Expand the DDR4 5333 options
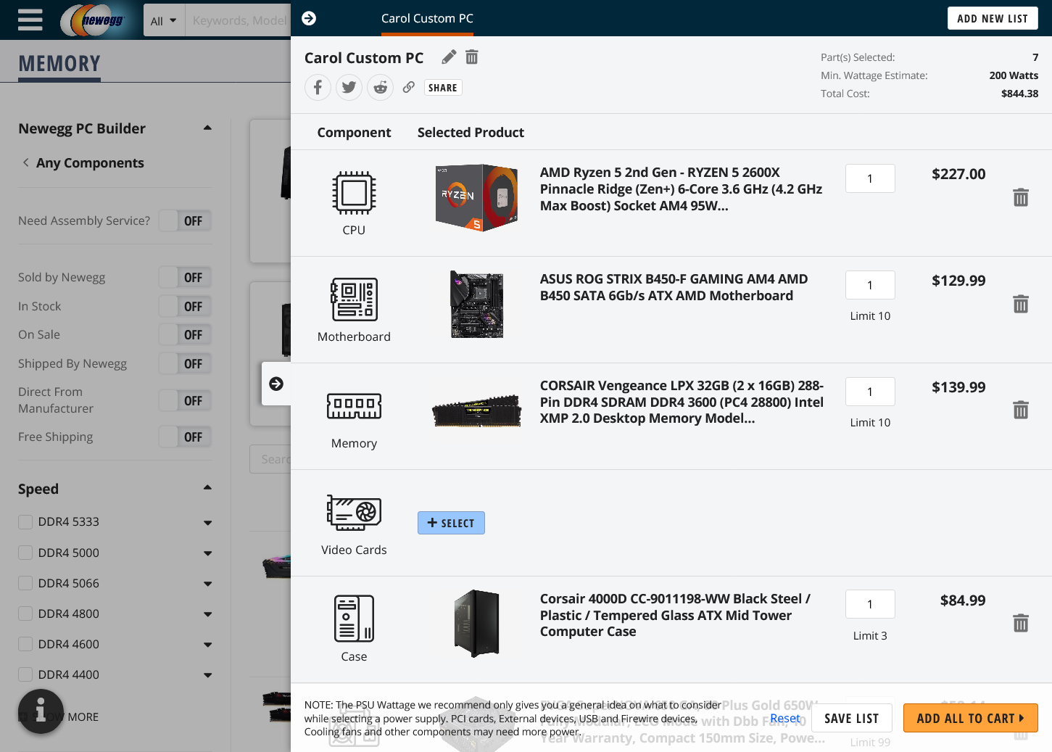 [208, 522]
